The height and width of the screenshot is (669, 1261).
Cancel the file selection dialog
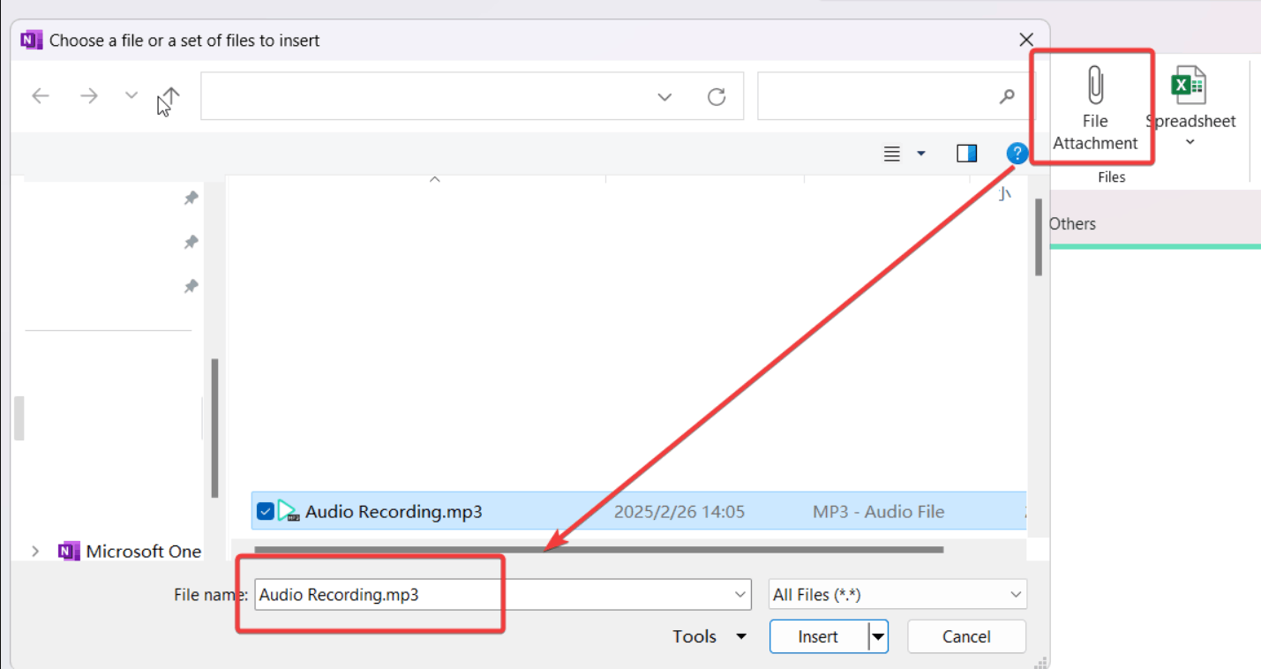[966, 636]
